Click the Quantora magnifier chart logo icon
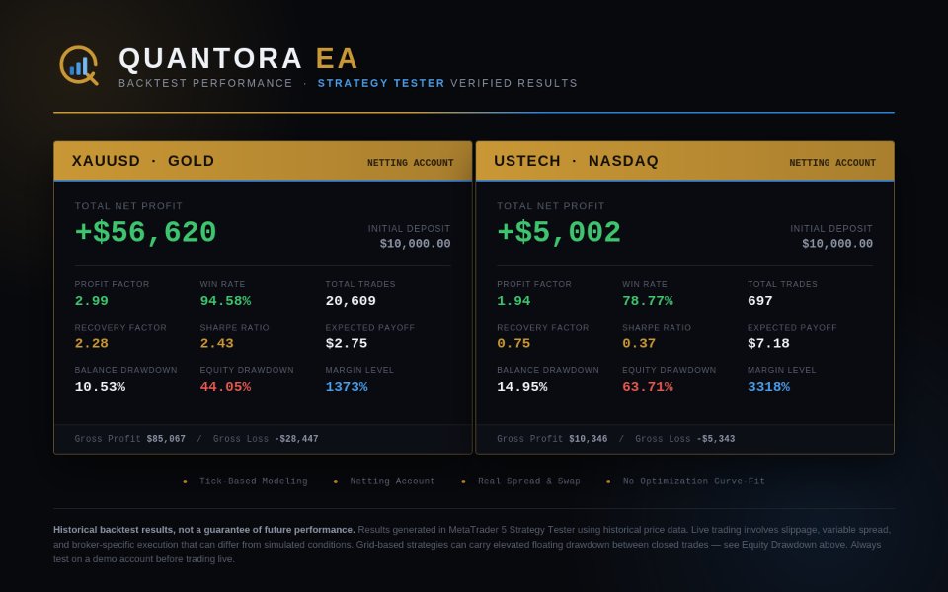Viewport: 948px width, 592px height. 79,65
